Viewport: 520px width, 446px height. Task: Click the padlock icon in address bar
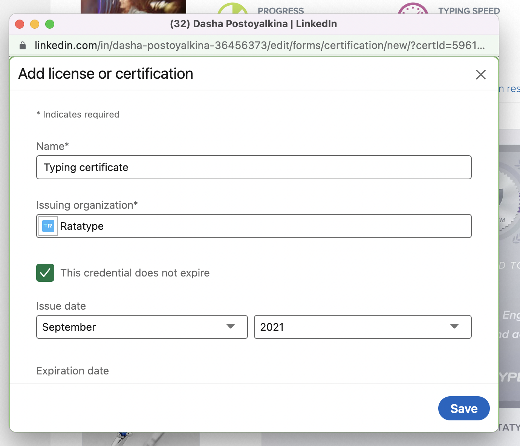(23, 46)
